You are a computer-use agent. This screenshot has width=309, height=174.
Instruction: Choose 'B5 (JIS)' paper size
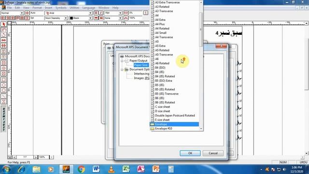174,85
